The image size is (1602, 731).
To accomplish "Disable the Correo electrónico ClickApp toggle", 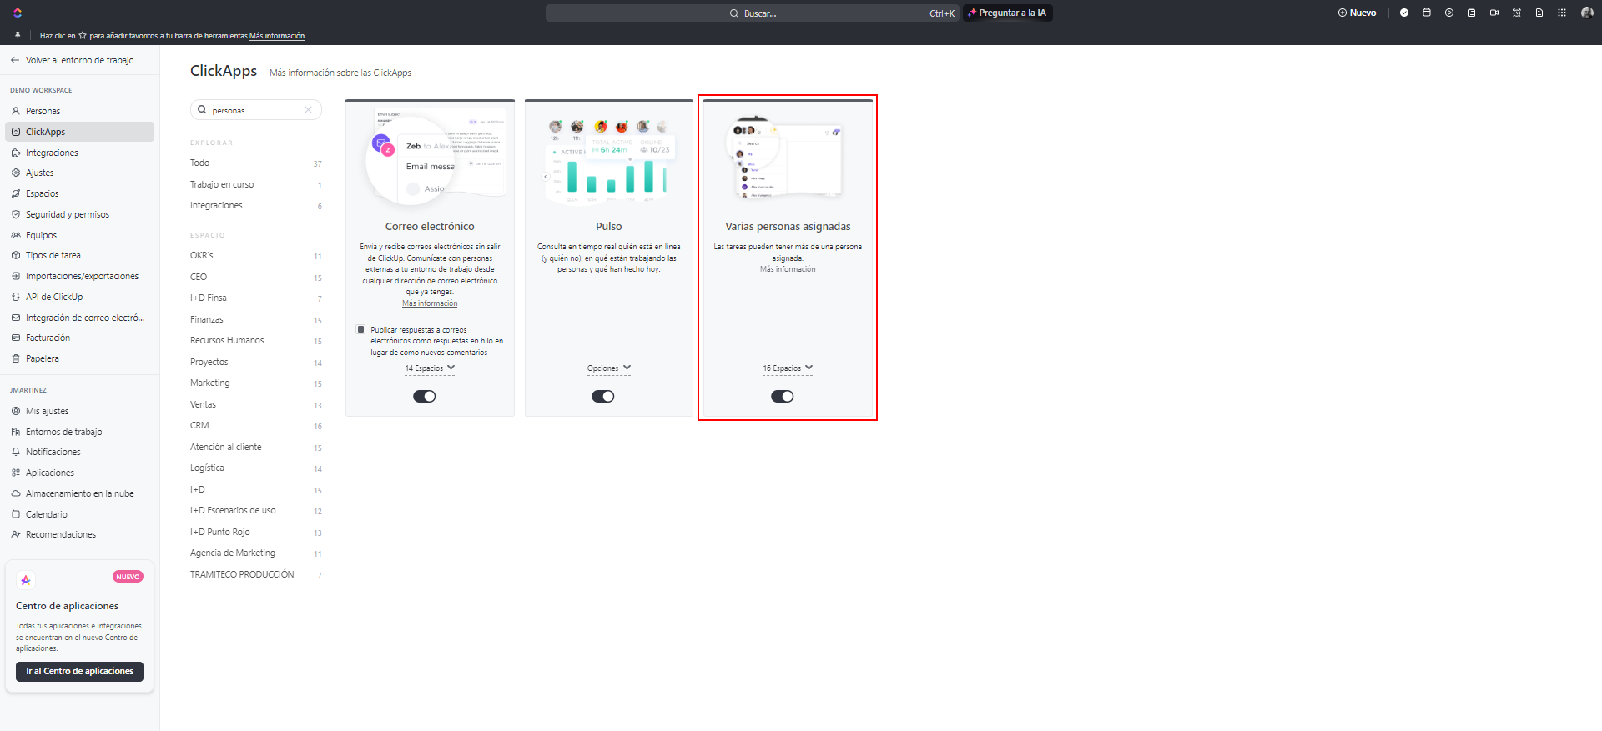I will (x=425, y=397).
